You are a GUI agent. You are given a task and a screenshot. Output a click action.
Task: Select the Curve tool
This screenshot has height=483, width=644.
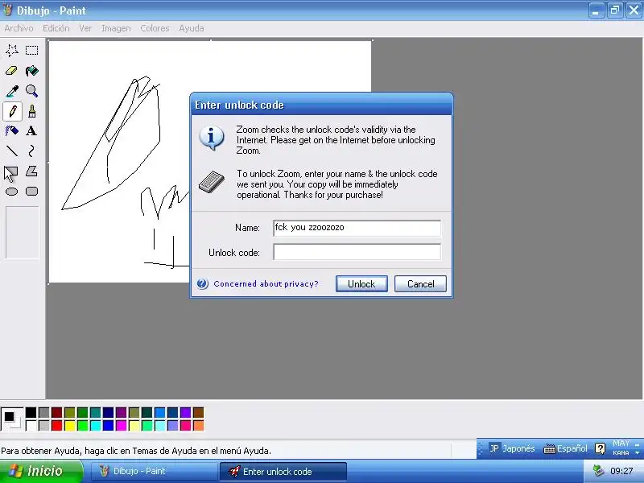click(31, 151)
